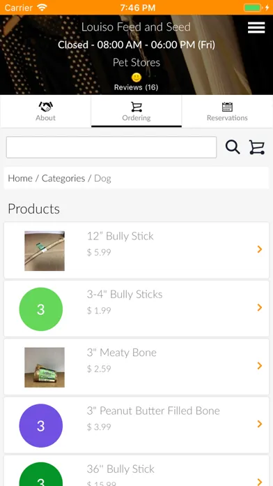Tap the green circle for 3-4" Bully Sticks
The width and height of the screenshot is (273, 486).
pos(41,309)
